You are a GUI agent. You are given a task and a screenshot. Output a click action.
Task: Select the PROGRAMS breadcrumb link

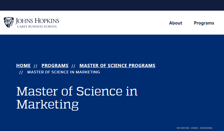[x=55, y=65]
